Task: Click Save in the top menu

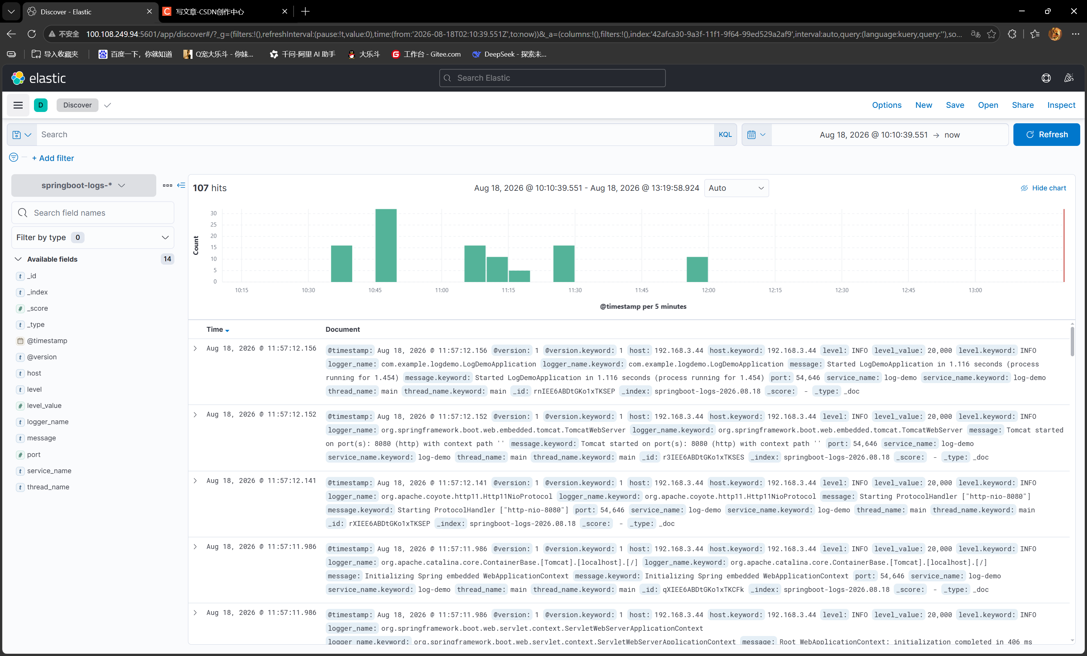Action: [955, 105]
